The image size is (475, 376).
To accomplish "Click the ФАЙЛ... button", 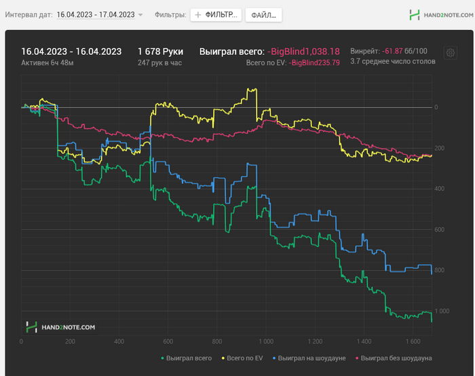I will 263,14.
